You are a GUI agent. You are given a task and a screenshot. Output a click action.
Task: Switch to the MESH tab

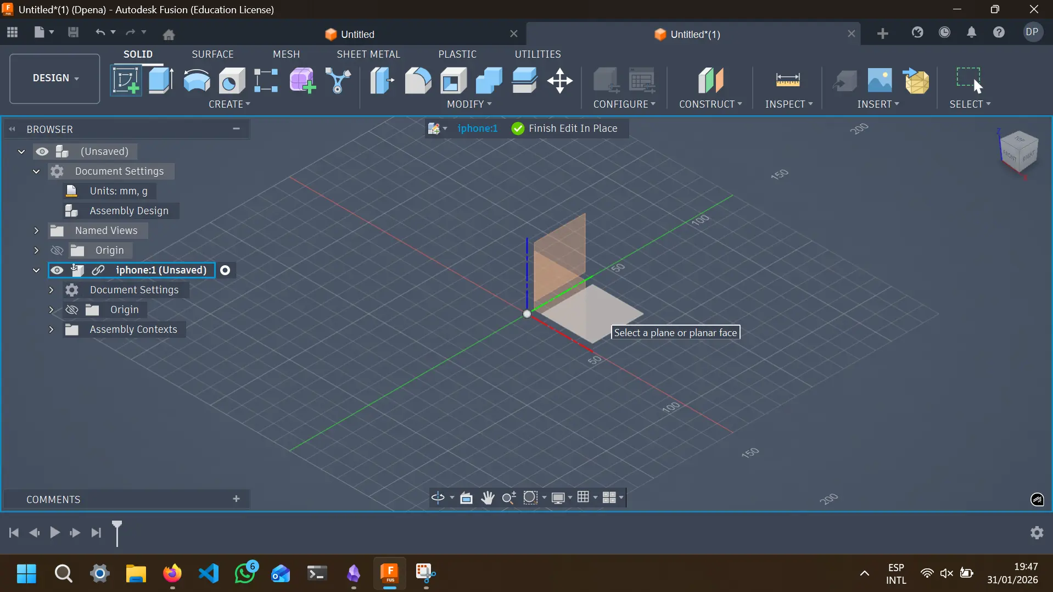point(286,54)
